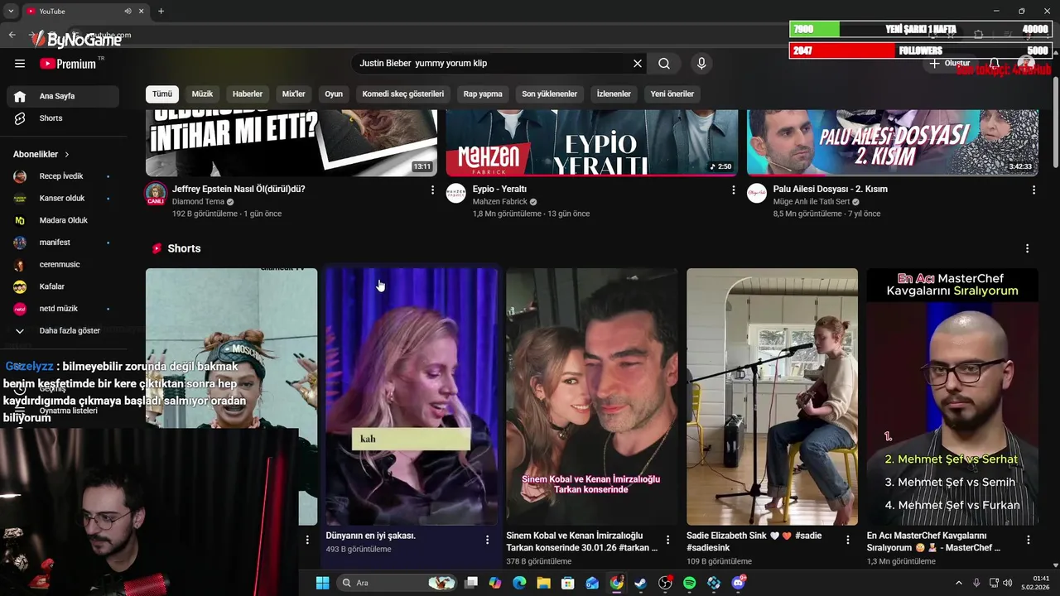The width and height of the screenshot is (1060, 596).
Task: Play Sadie Elizabeth Sink short
Action: click(x=772, y=397)
